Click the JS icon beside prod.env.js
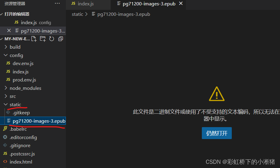The image size is (280, 168). (8, 80)
